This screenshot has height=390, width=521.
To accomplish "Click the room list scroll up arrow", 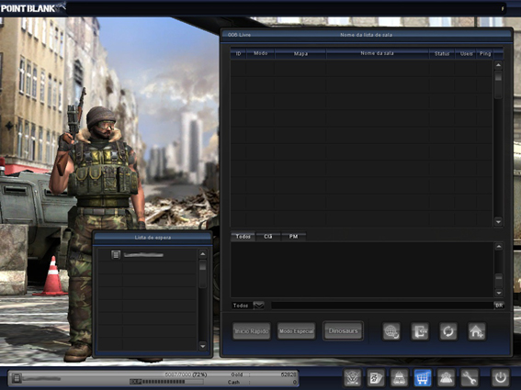I will point(498,65).
